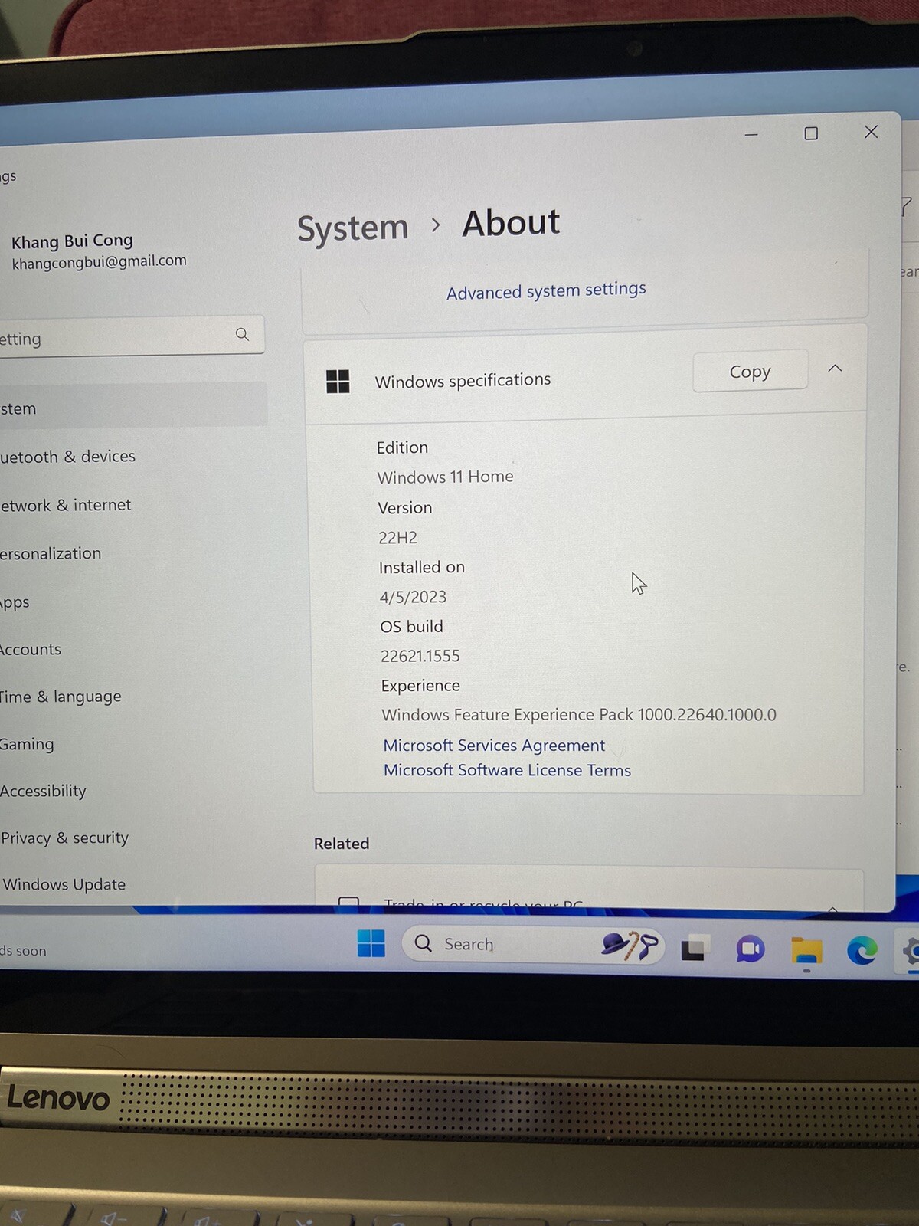Click the Find a setting search box
This screenshot has height=1226, width=919.
132,336
